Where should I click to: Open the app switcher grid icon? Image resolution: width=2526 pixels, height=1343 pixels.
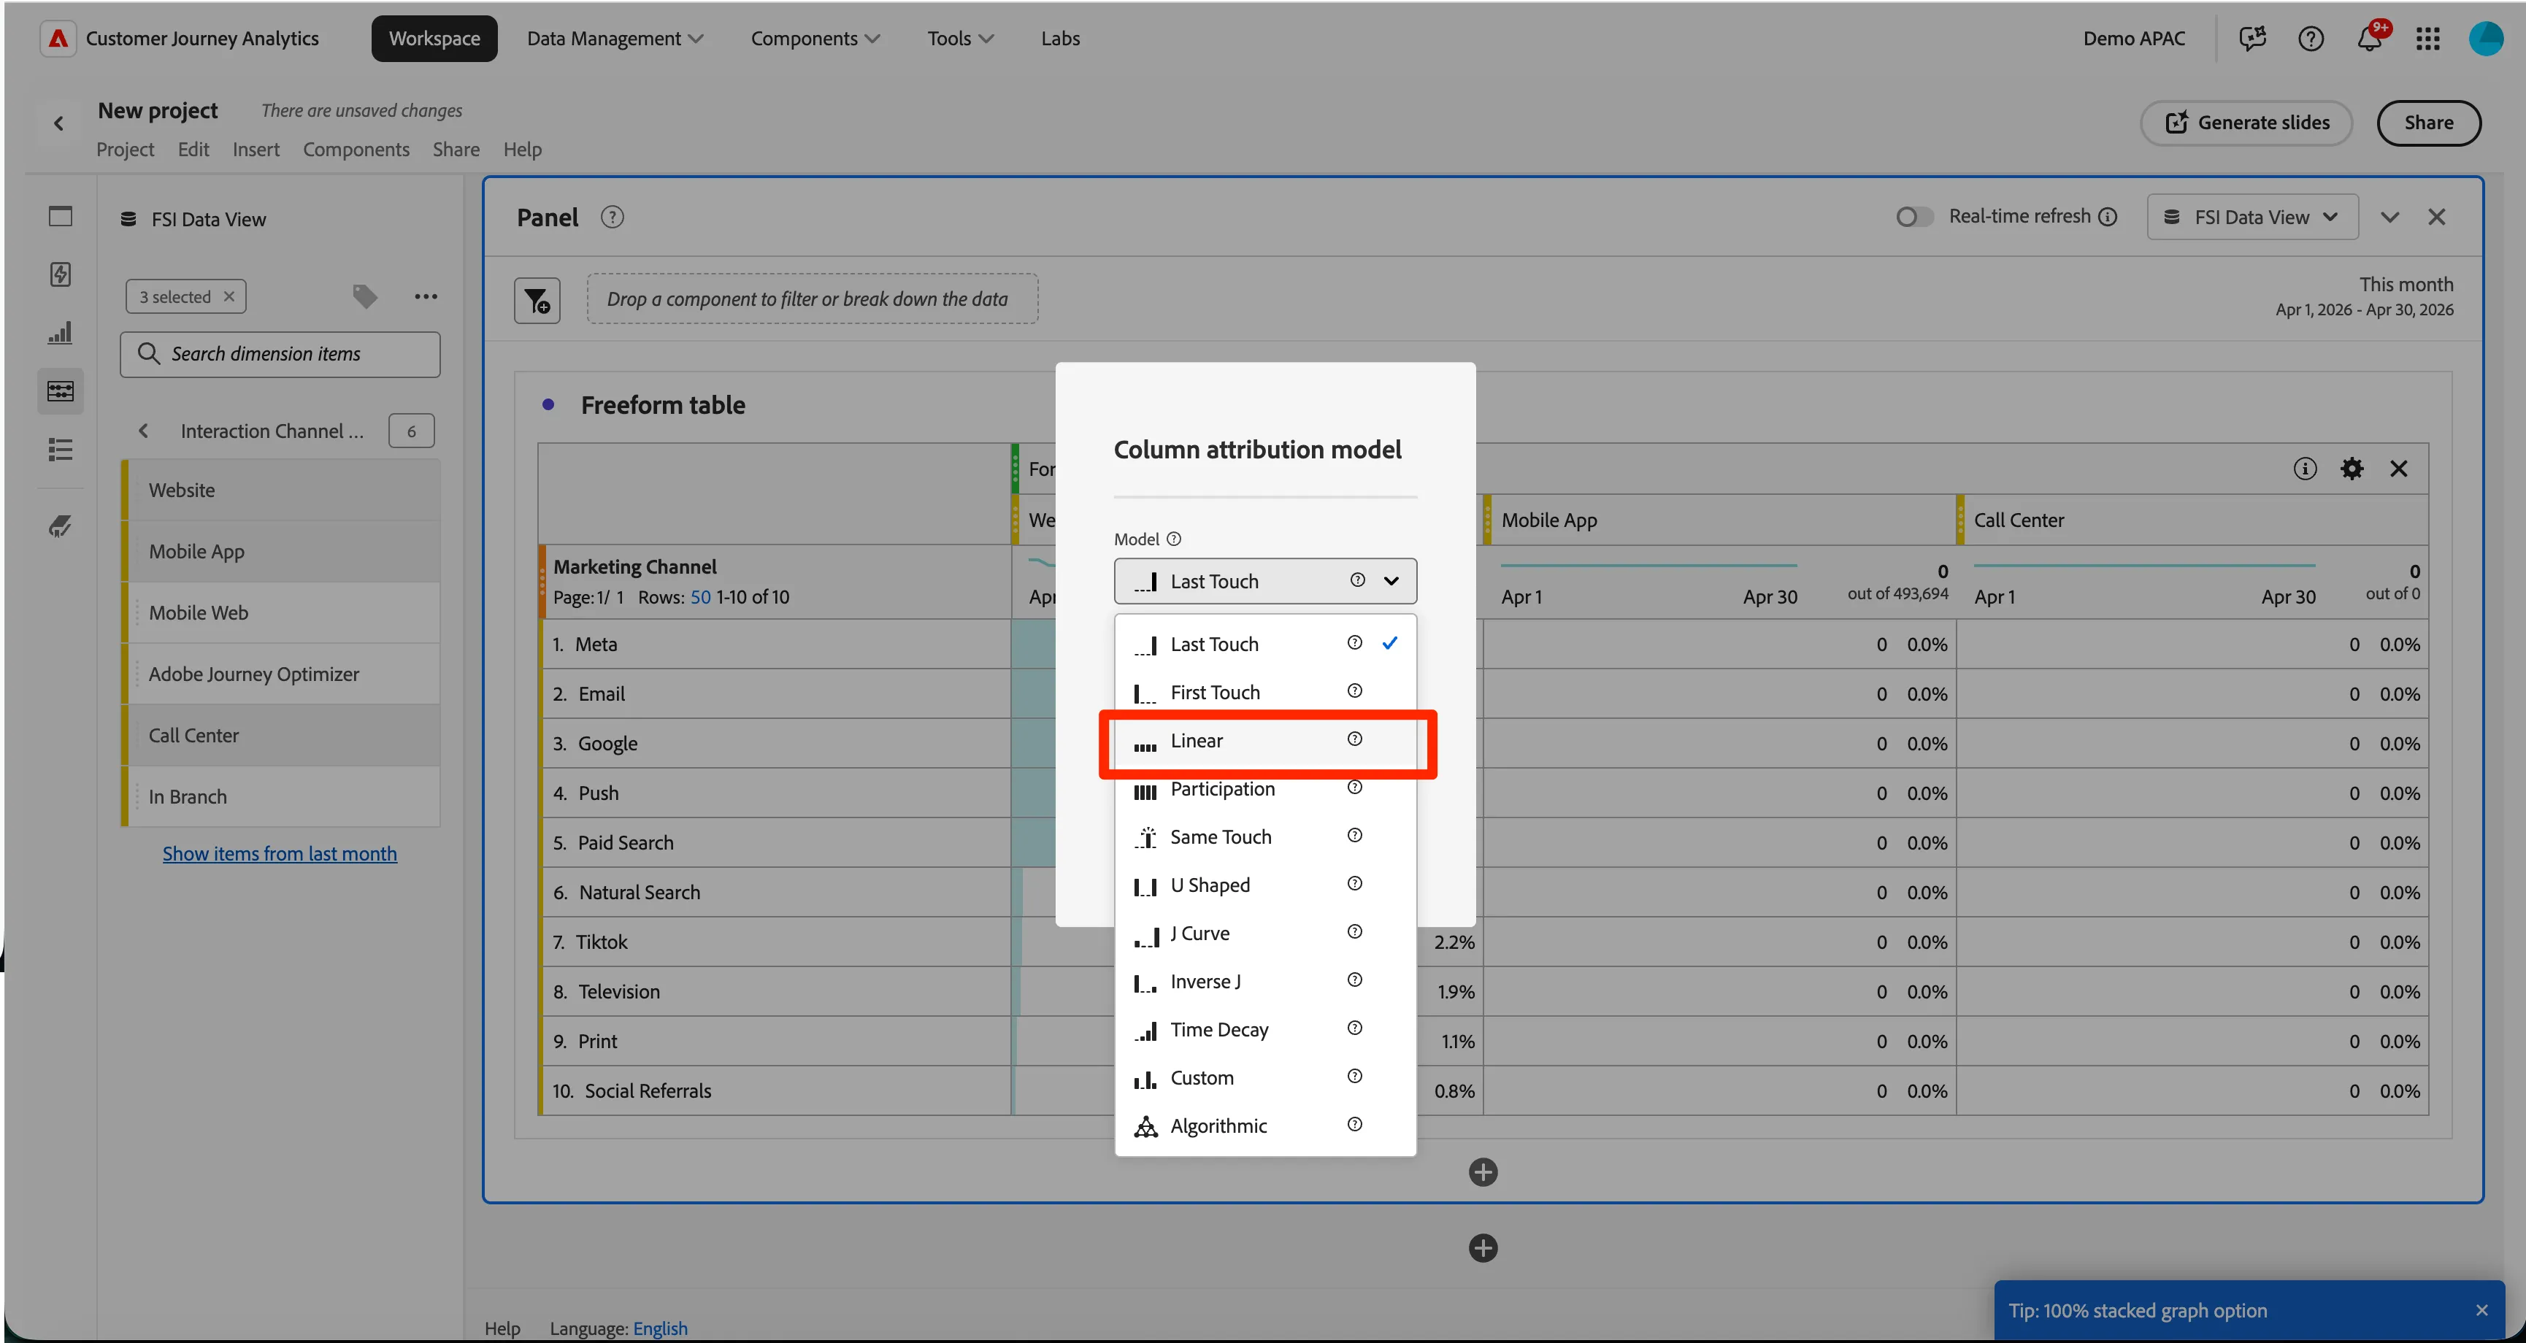(x=2428, y=39)
